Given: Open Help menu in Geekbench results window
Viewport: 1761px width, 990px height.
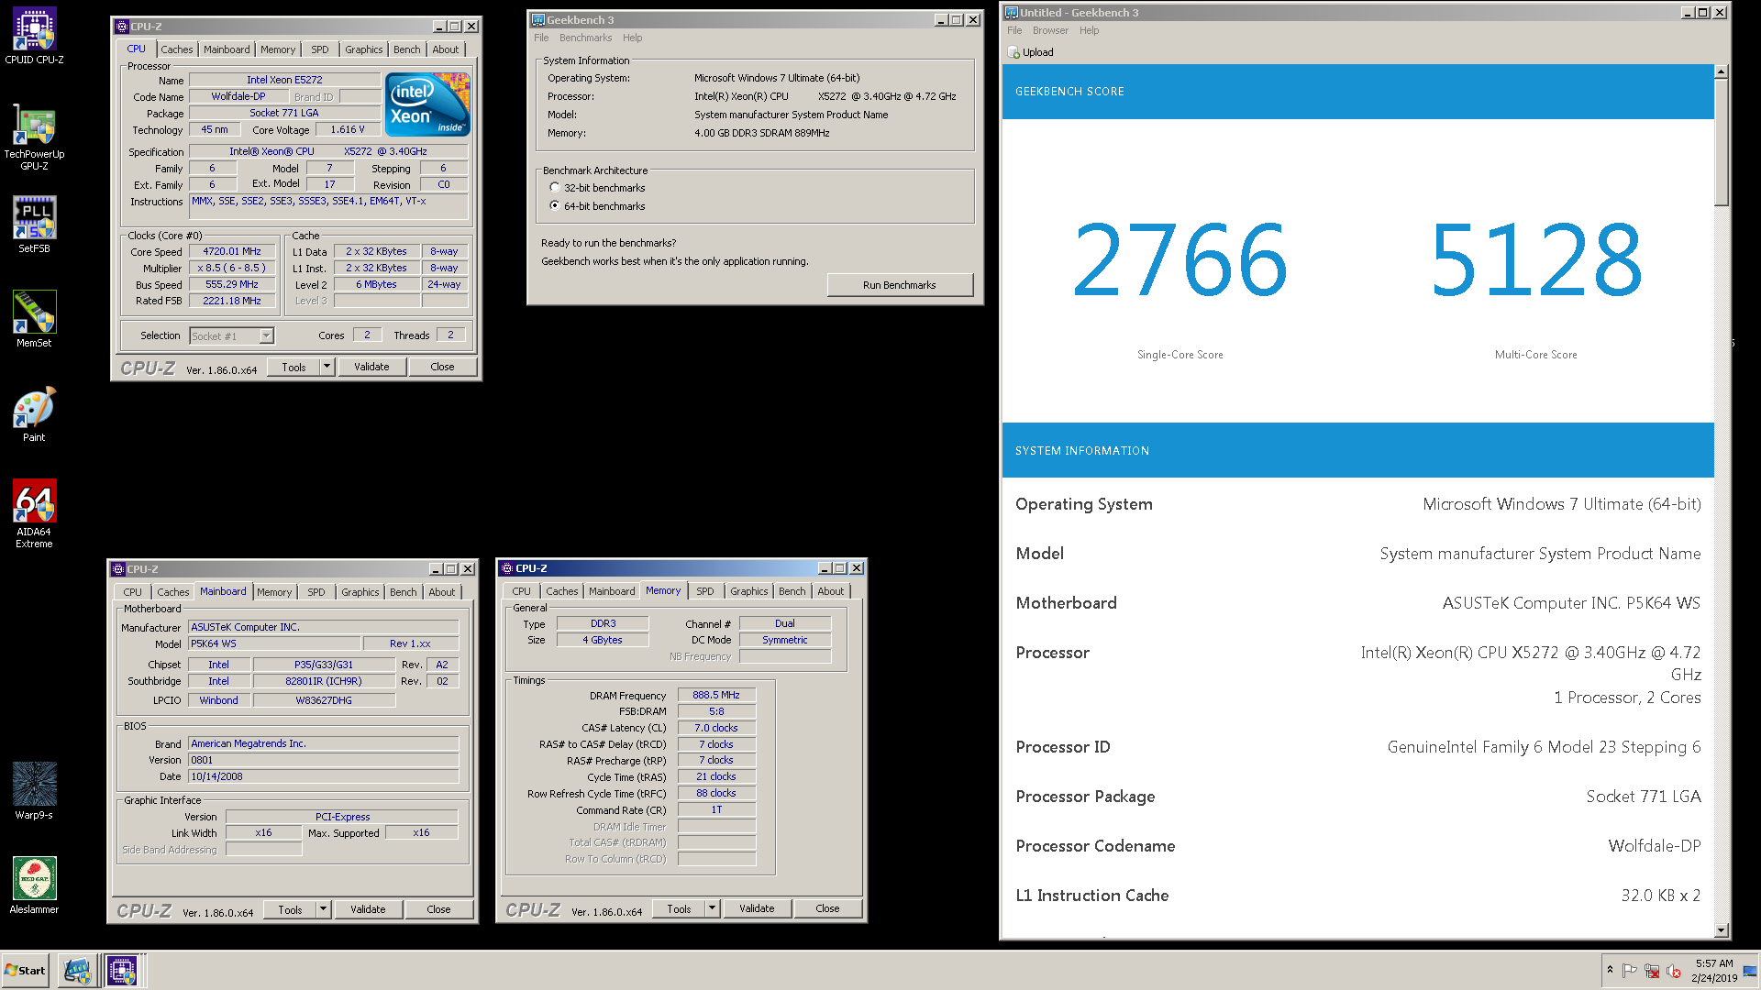Looking at the screenshot, I should (1089, 30).
